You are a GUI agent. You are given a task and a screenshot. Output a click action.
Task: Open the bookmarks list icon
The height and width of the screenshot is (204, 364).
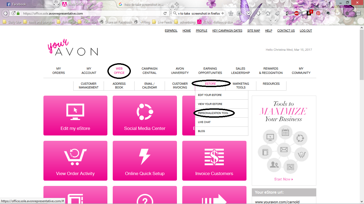pyautogui.click(x=239, y=13)
